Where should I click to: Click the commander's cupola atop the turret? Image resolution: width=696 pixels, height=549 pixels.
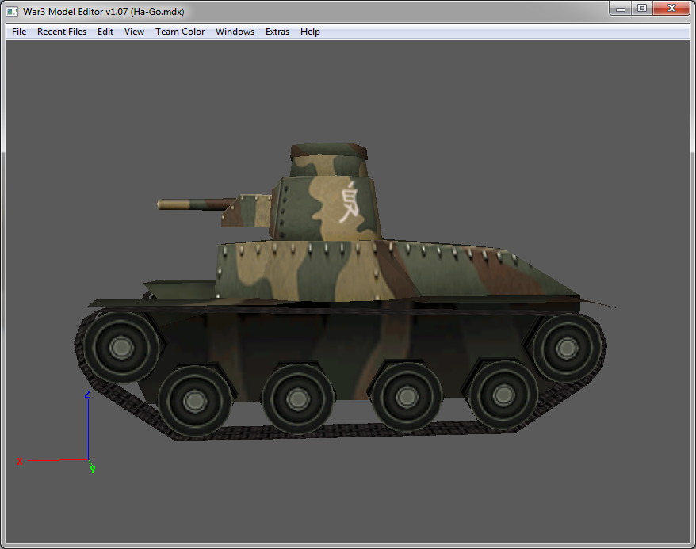[328, 160]
